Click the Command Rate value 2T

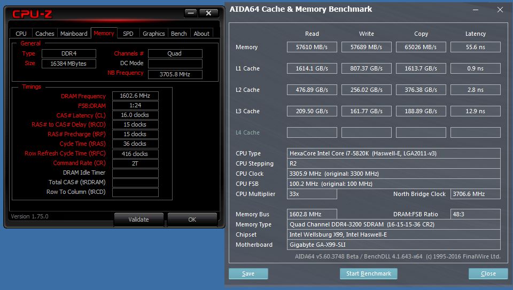[x=135, y=163]
